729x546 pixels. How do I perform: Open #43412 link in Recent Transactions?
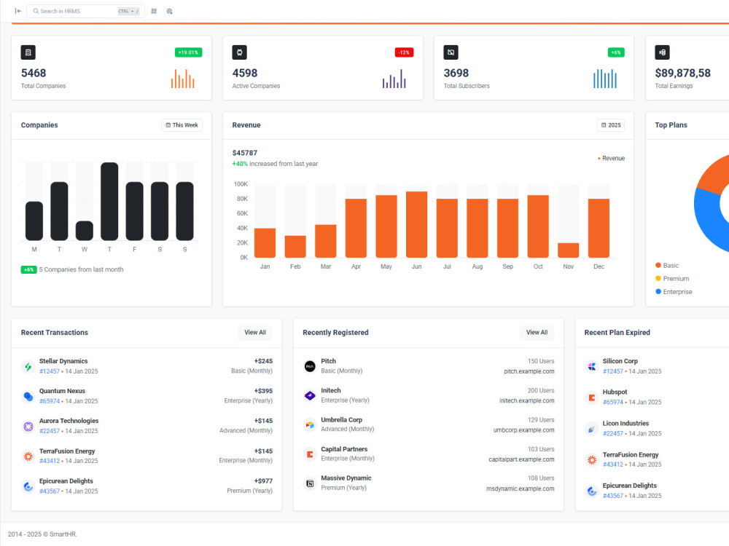click(x=50, y=461)
